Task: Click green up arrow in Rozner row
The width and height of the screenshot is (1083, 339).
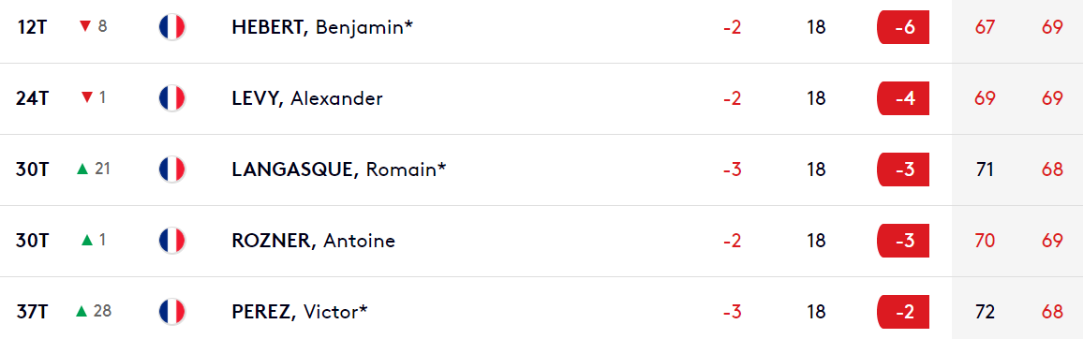Action: 87,240
